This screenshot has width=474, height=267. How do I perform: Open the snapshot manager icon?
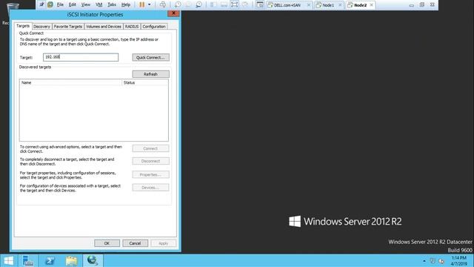tap(198, 4)
